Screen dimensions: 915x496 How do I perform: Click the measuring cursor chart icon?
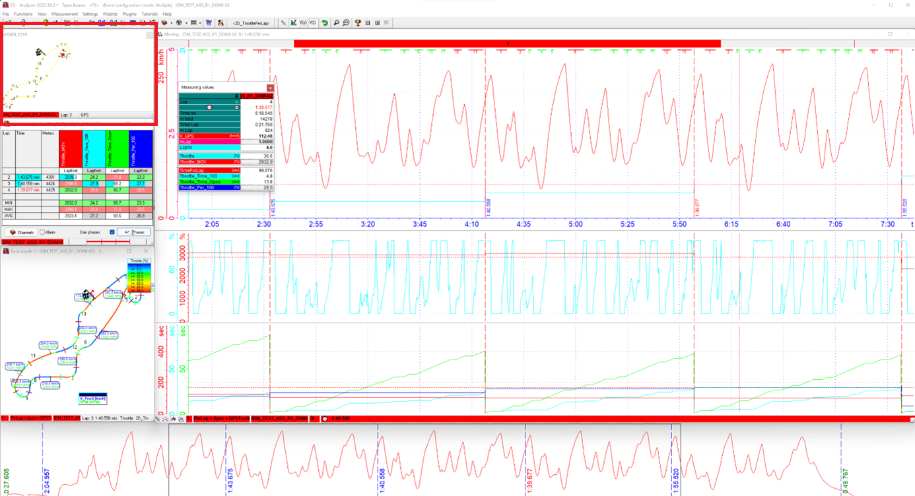(293, 23)
